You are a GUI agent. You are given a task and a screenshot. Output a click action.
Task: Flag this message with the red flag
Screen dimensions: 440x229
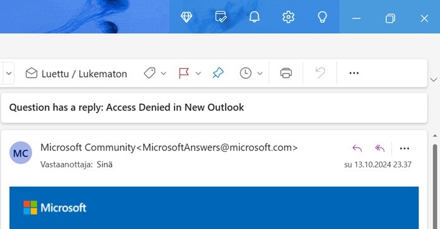pos(184,74)
